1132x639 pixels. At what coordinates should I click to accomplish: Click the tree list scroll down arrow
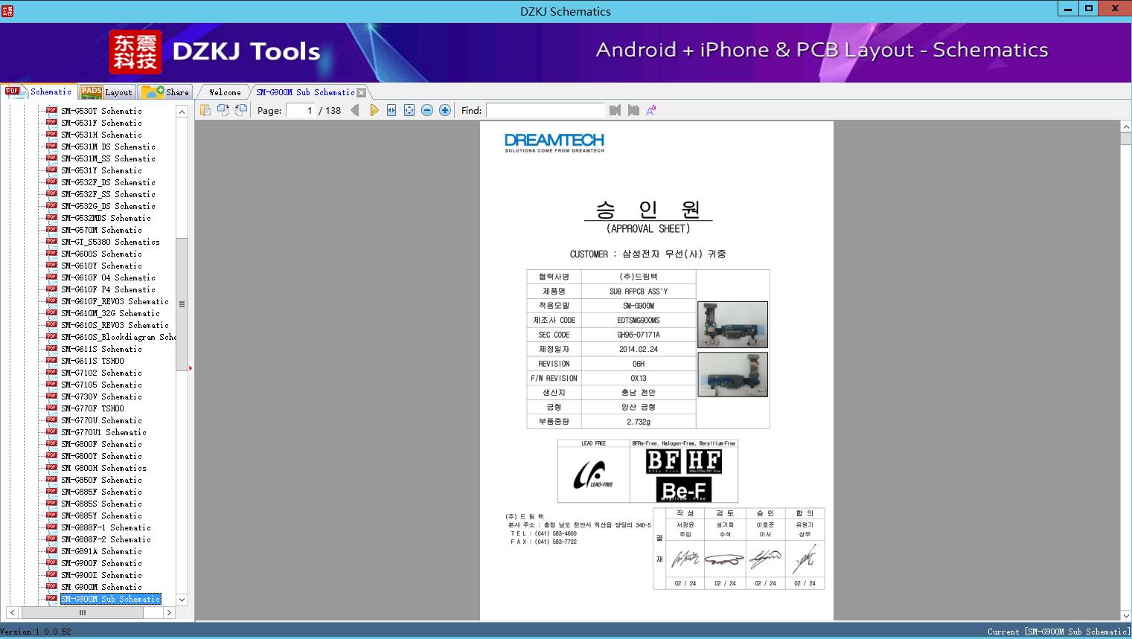point(182,600)
